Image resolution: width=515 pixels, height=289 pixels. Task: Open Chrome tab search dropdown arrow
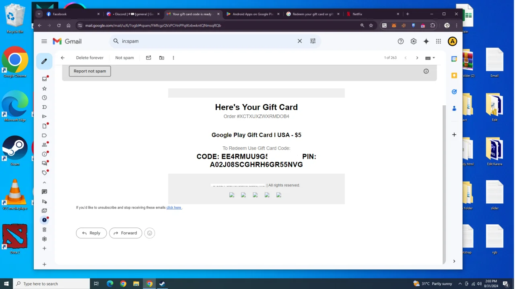tap(39, 14)
